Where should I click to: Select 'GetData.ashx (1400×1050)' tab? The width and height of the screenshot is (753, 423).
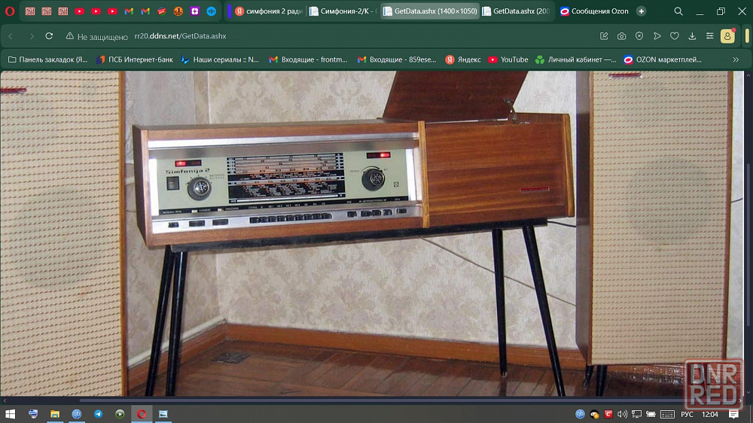430,11
